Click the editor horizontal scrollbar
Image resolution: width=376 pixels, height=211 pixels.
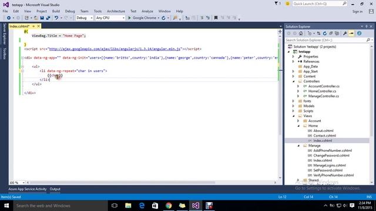[122, 182]
